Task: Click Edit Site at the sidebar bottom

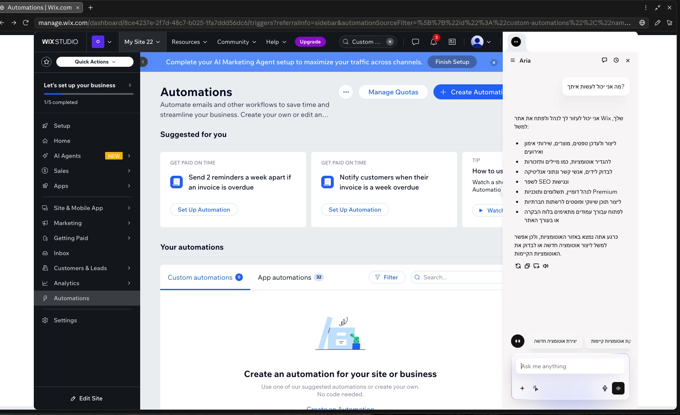Action: click(x=87, y=398)
